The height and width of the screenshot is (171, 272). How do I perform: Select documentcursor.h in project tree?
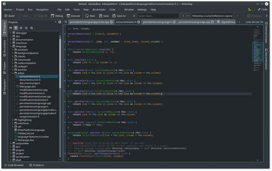30,80
